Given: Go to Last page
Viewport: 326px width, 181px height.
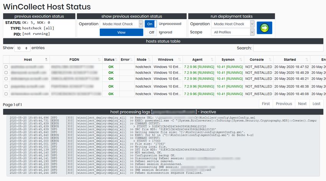Looking at the screenshot, I should point(316,104).
